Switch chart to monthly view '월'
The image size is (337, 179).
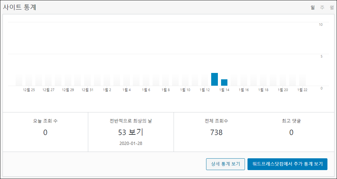pyautogui.click(x=332, y=8)
